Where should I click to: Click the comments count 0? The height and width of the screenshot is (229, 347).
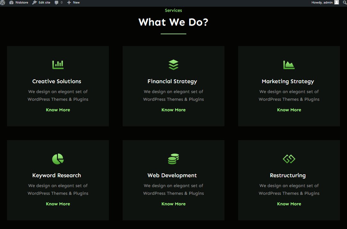pyautogui.click(x=61, y=3)
